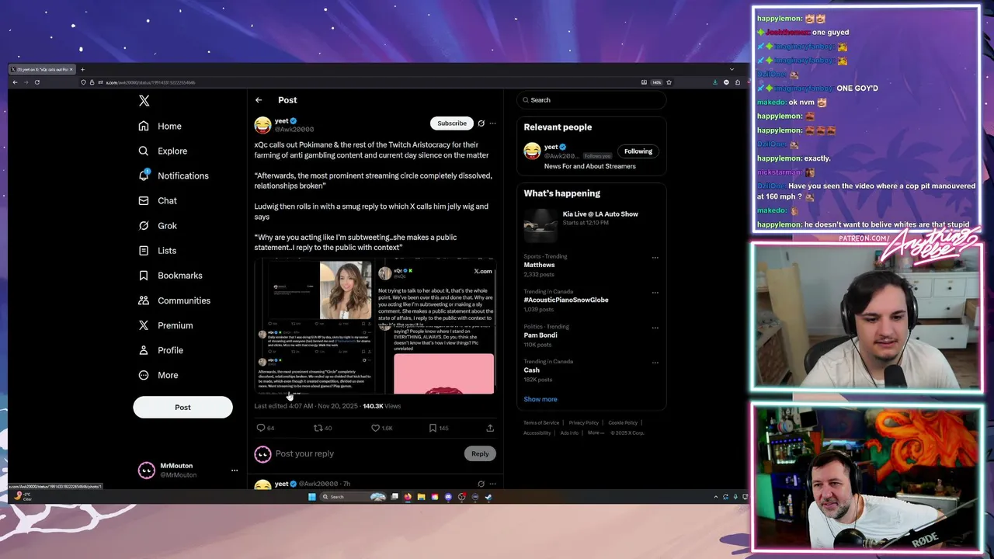The image size is (994, 559).
Task: Open yeet's avatar in Relevant people
Action: pyautogui.click(x=532, y=151)
